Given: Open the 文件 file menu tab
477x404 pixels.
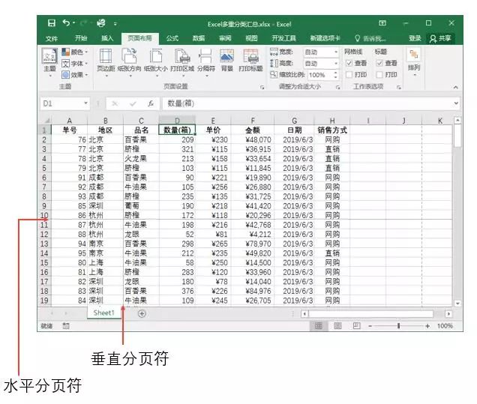Looking at the screenshot, I should coord(52,38).
